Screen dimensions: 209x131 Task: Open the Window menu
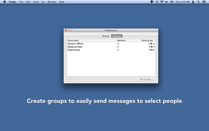tap(52, 2)
